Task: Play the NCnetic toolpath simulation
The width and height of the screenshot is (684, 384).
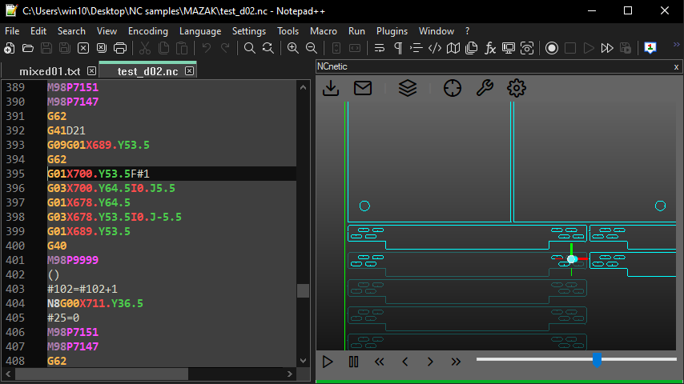Action: point(328,362)
